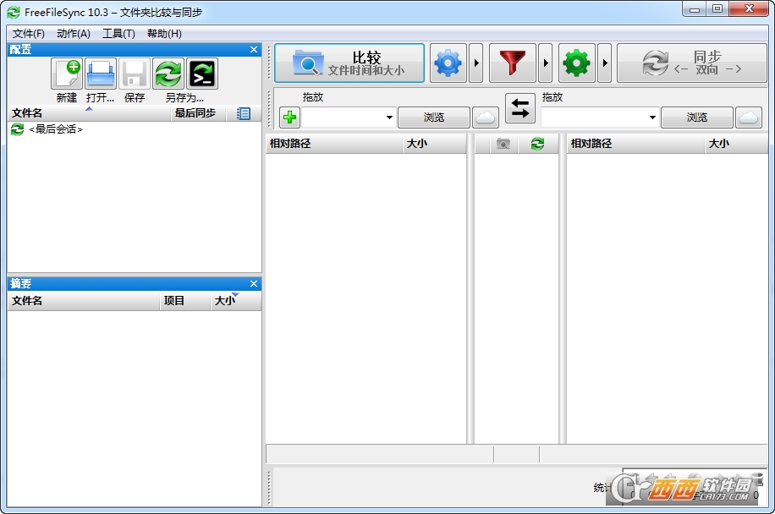The image size is (775, 514).
Task: Click the Save (保存) floppy disk icon
Action: (x=135, y=74)
